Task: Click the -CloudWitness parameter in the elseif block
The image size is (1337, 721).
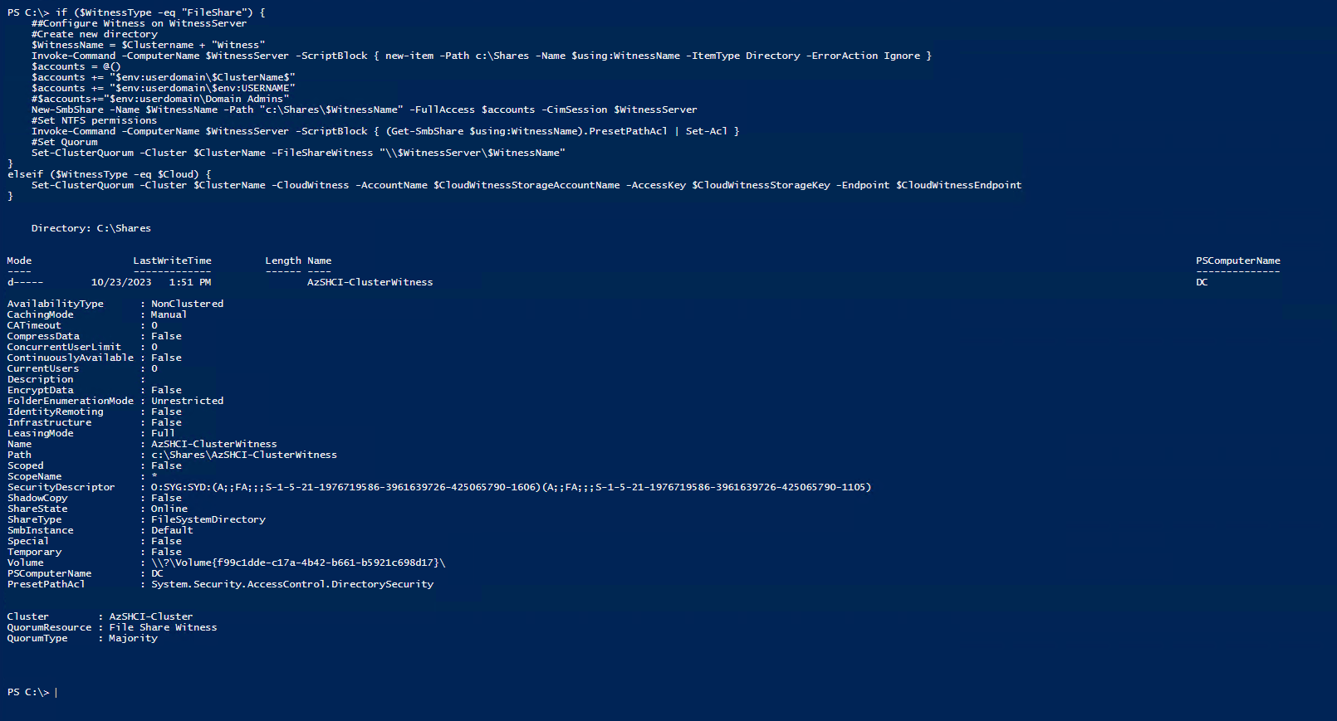Action: [310, 185]
